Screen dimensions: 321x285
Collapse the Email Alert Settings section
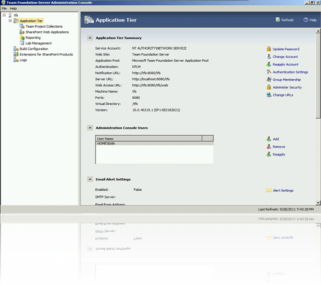[x=90, y=179]
